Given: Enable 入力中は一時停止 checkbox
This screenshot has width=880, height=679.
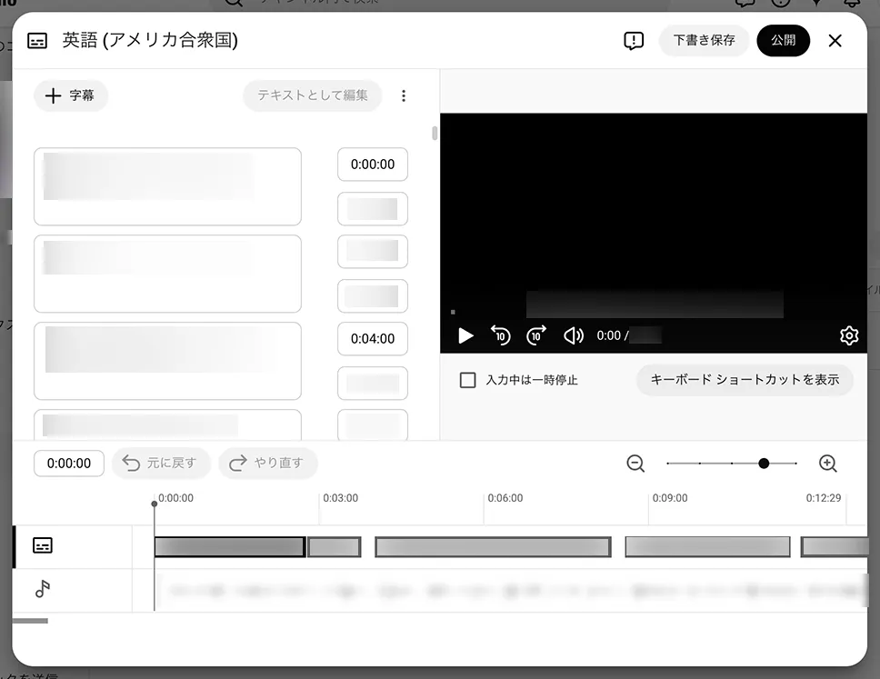Looking at the screenshot, I should click(x=467, y=380).
